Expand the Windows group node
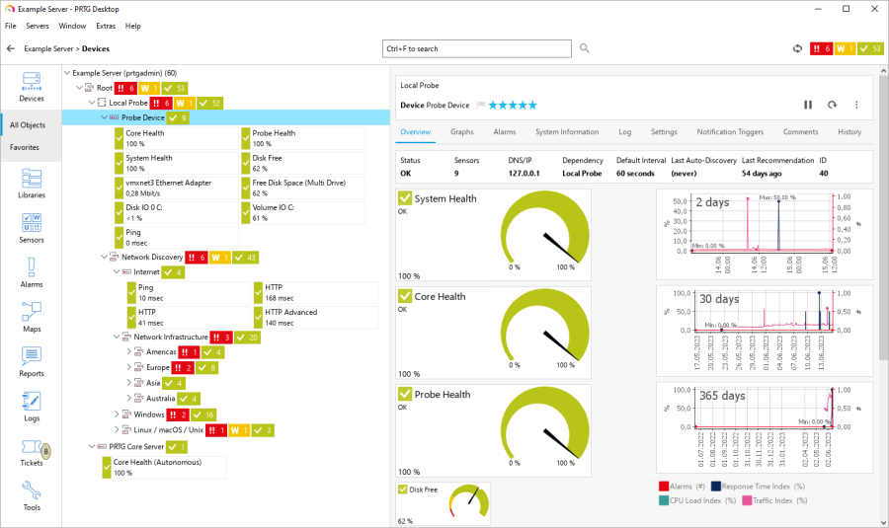 tap(117, 415)
